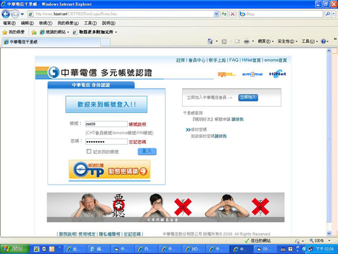The height and width of the screenshot is (254, 338).
Task: Expand the Home button dropdown arrow
Action: (x=217, y=41)
